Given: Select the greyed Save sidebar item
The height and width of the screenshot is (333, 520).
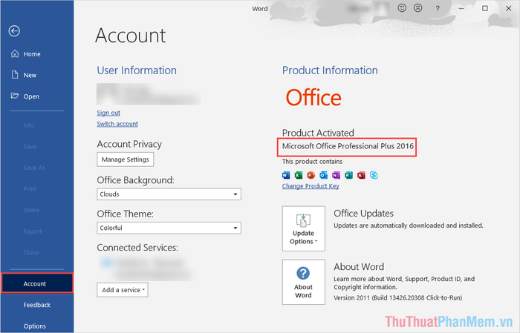Looking at the screenshot, I should (30, 147).
